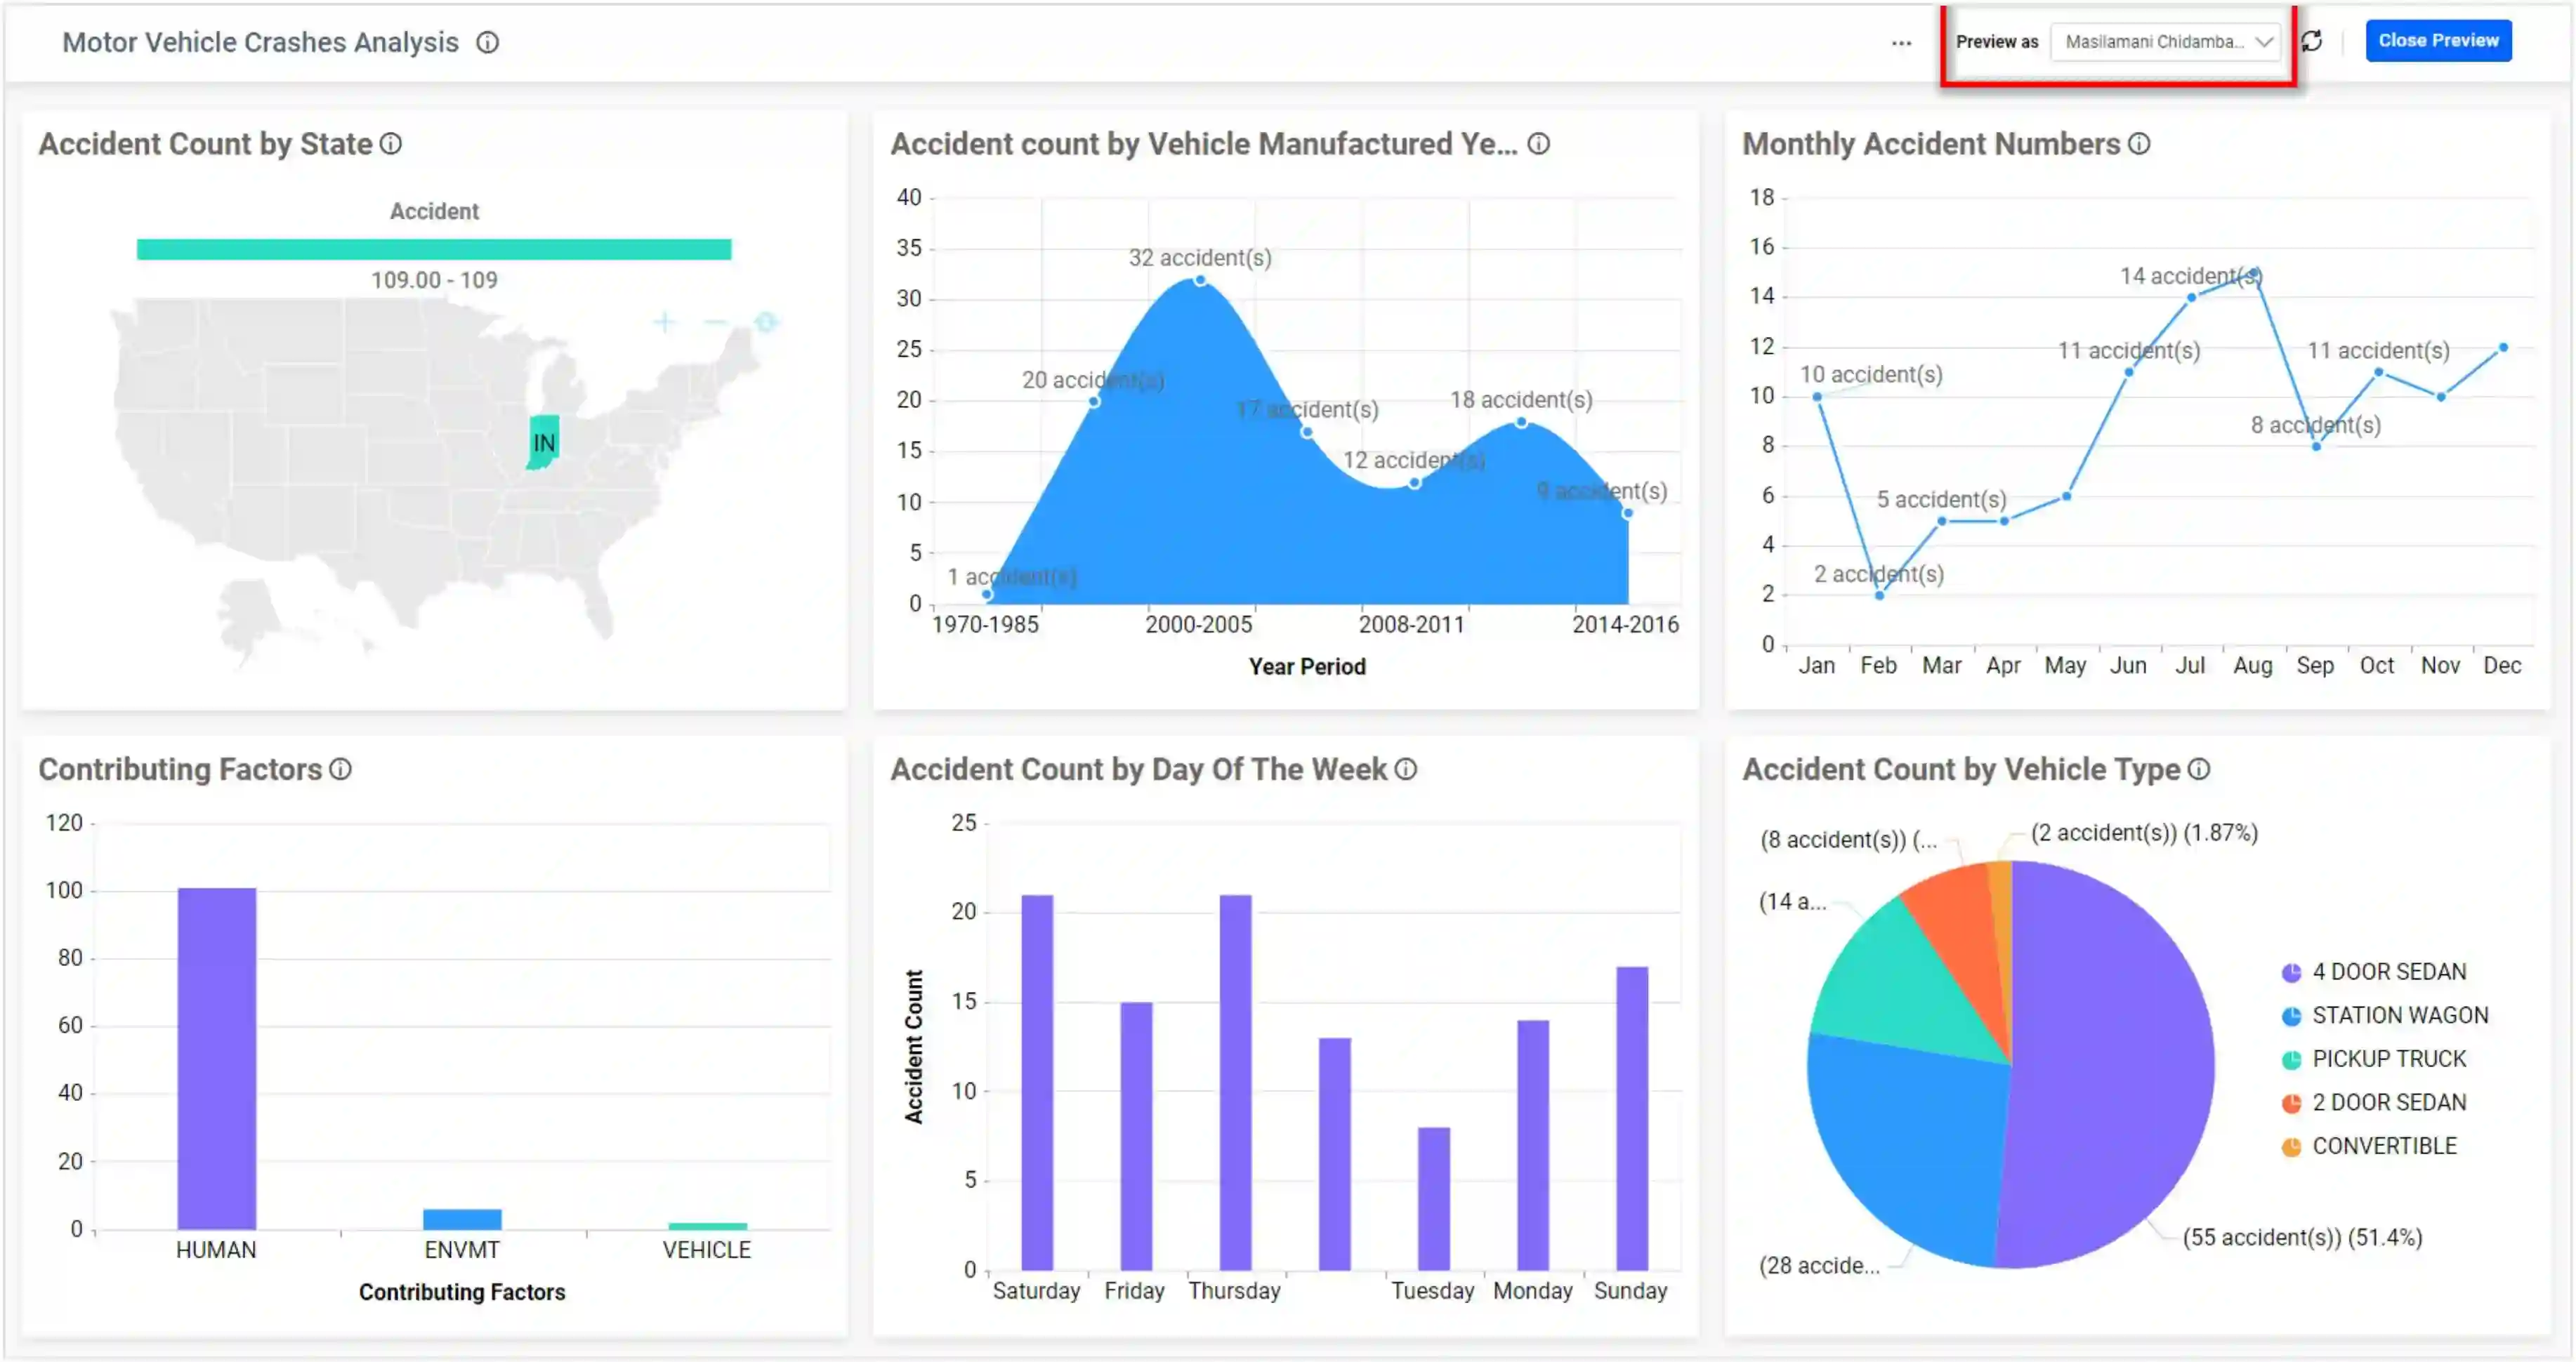Zoom in on the state map

(664, 322)
